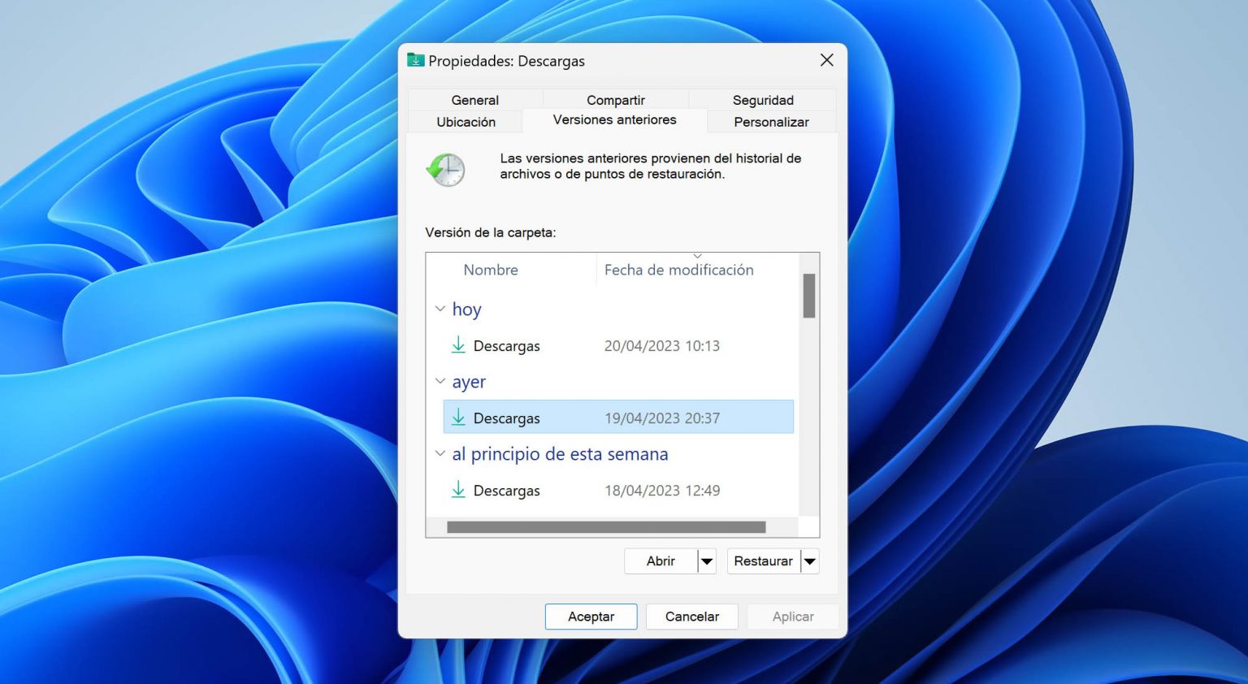Open the Compartir tab
Image resolution: width=1248 pixels, height=684 pixels.
click(x=615, y=99)
